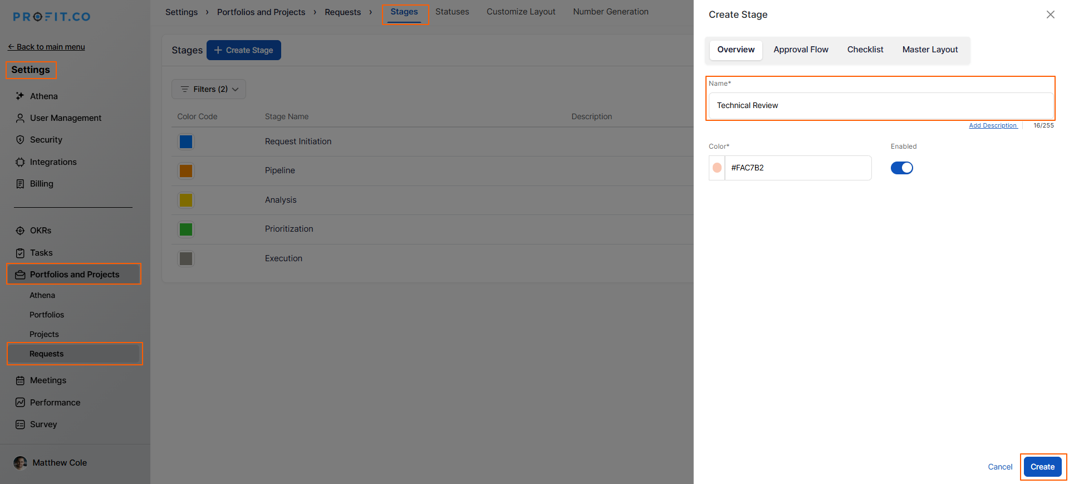This screenshot has width=1069, height=484.
Task: Collapse the Portfolios and Projects section
Action: [x=74, y=275]
